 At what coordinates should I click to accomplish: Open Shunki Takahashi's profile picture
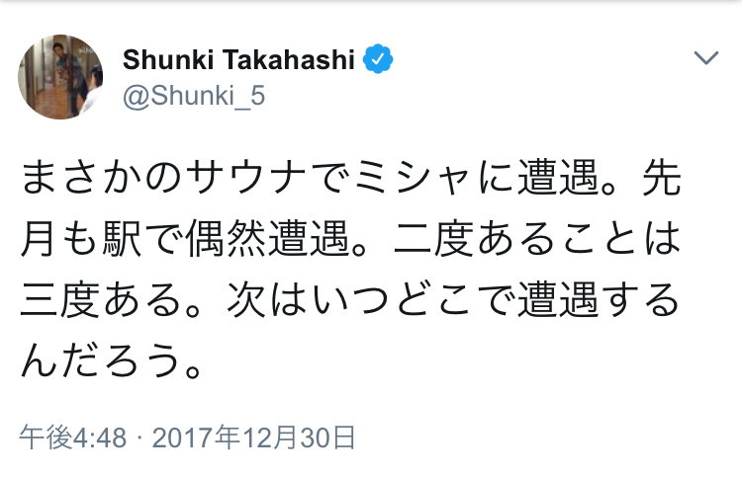click(x=61, y=77)
